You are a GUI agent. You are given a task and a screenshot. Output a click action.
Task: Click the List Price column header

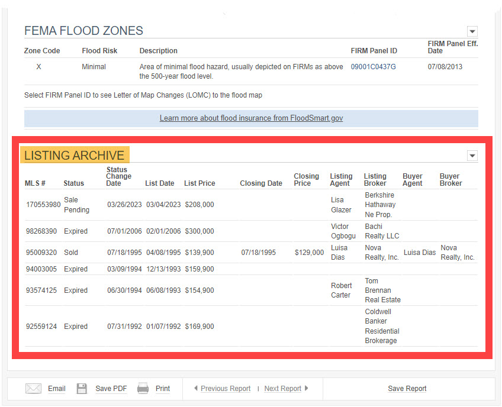(199, 183)
